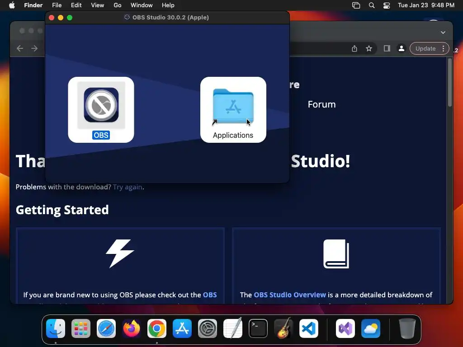This screenshot has width=463, height=347.
Task: Open the App Store from the Dock
Action: click(x=182, y=328)
